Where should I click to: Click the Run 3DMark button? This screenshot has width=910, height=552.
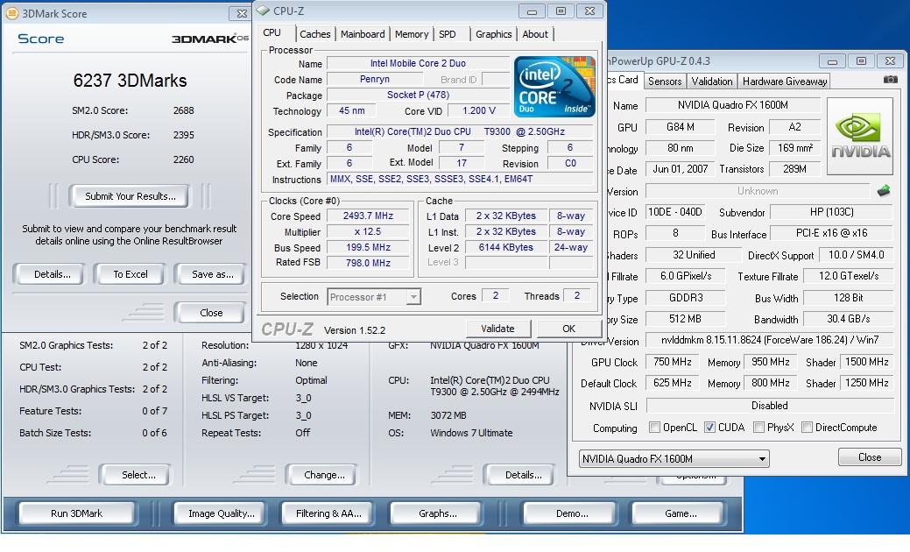(76, 513)
